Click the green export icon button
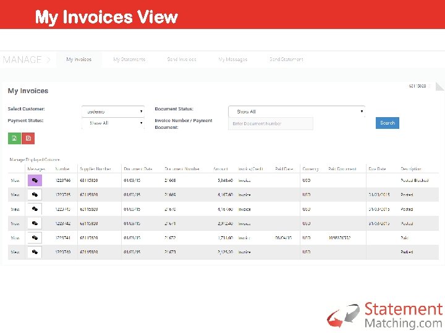 click(x=14, y=139)
